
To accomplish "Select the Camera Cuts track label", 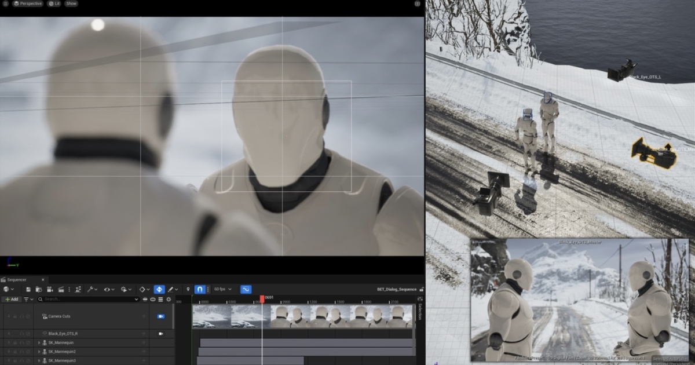I will point(60,316).
